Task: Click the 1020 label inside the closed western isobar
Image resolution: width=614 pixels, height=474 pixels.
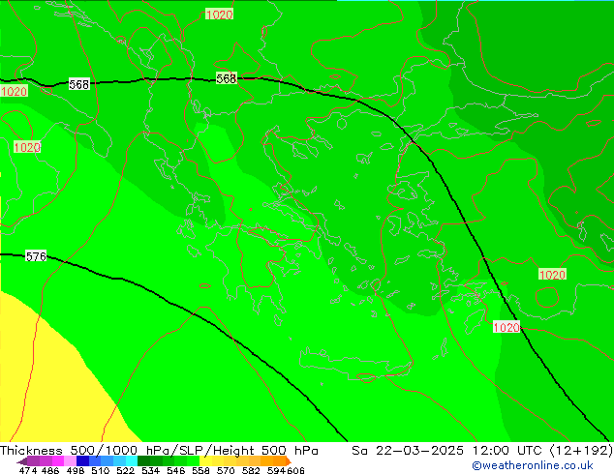Action: pos(27,147)
